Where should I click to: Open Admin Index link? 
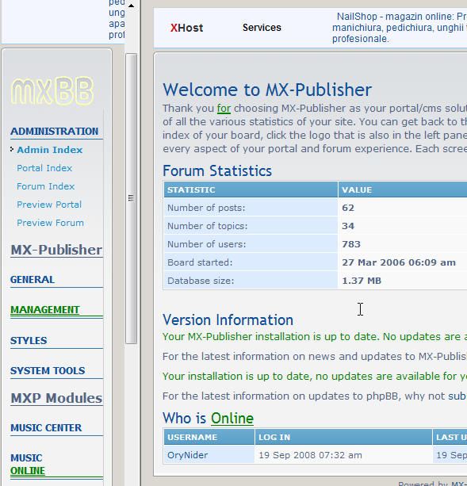(x=50, y=150)
